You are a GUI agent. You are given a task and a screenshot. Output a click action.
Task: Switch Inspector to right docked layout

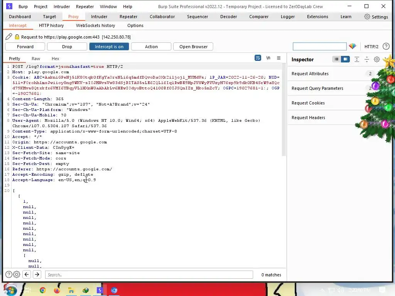tap(345, 59)
